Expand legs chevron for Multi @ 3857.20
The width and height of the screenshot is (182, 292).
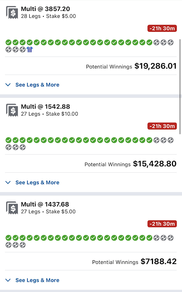tap(8, 85)
